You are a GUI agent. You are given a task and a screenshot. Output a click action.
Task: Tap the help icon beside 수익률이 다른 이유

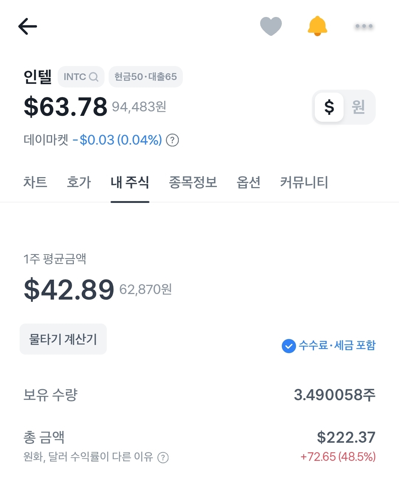(x=163, y=458)
